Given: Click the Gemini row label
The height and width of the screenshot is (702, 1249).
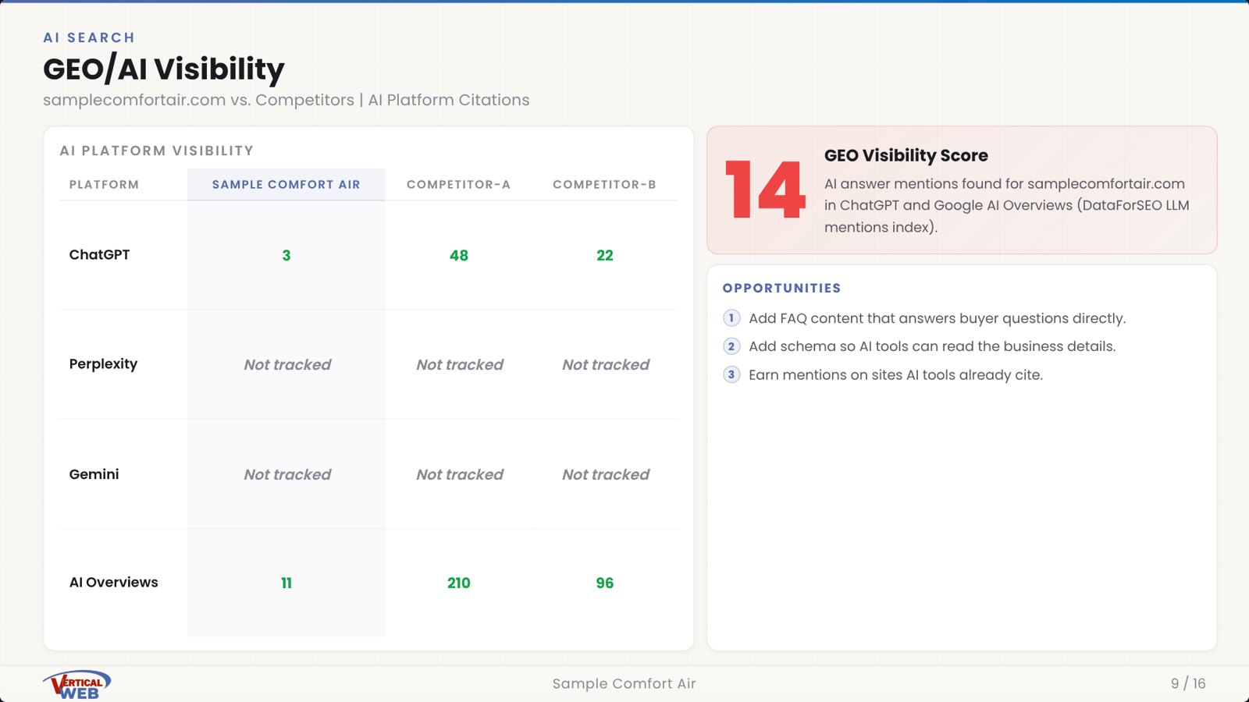Looking at the screenshot, I should 94,474.
